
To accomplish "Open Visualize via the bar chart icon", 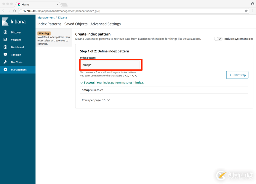I will pos(5,40).
